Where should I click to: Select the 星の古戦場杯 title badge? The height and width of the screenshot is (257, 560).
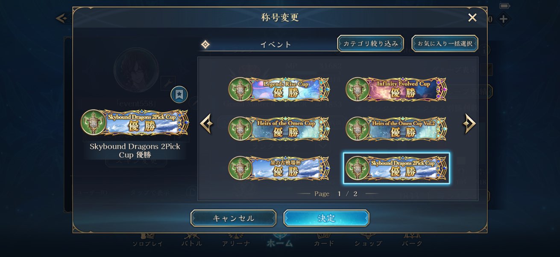279,168
